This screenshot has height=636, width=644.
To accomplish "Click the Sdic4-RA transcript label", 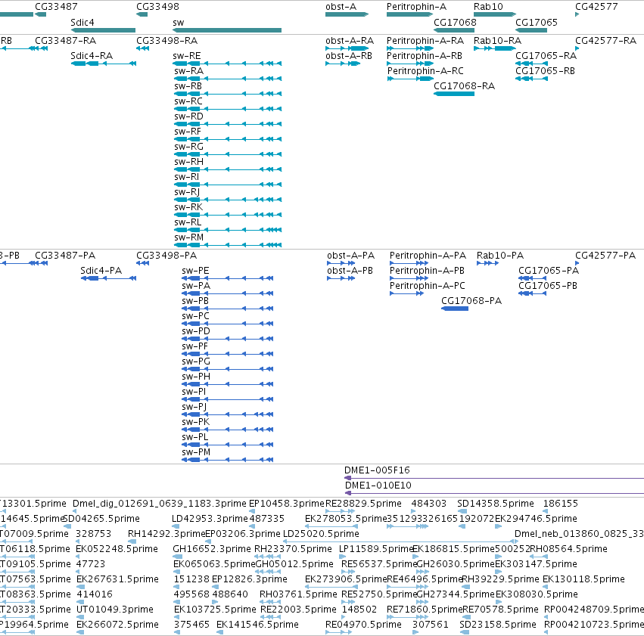I will point(92,56).
